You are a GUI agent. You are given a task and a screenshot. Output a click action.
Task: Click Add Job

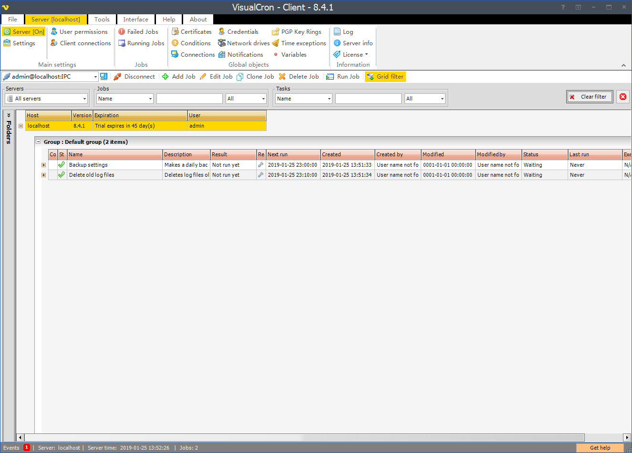point(179,76)
